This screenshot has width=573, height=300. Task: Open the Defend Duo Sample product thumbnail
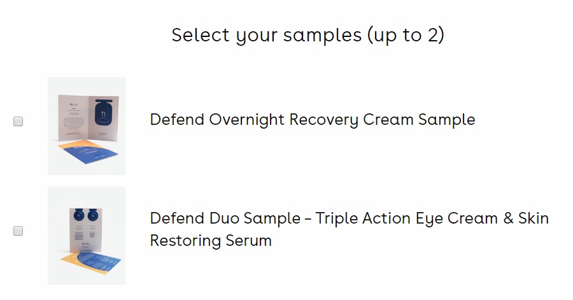click(87, 235)
